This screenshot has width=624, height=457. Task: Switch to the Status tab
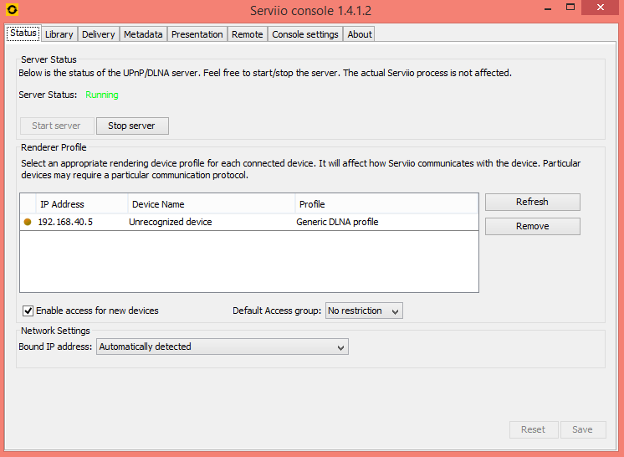pyautogui.click(x=23, y=33)
